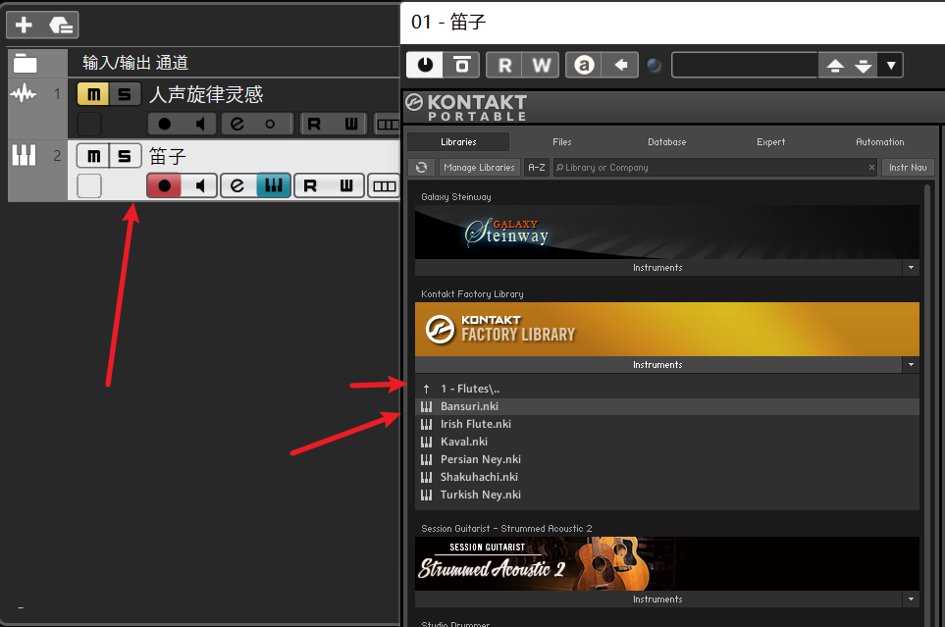Click Galaxy Steinway Instruments button
This screenshot has height=627, width=945.
[x=658, y=268]
